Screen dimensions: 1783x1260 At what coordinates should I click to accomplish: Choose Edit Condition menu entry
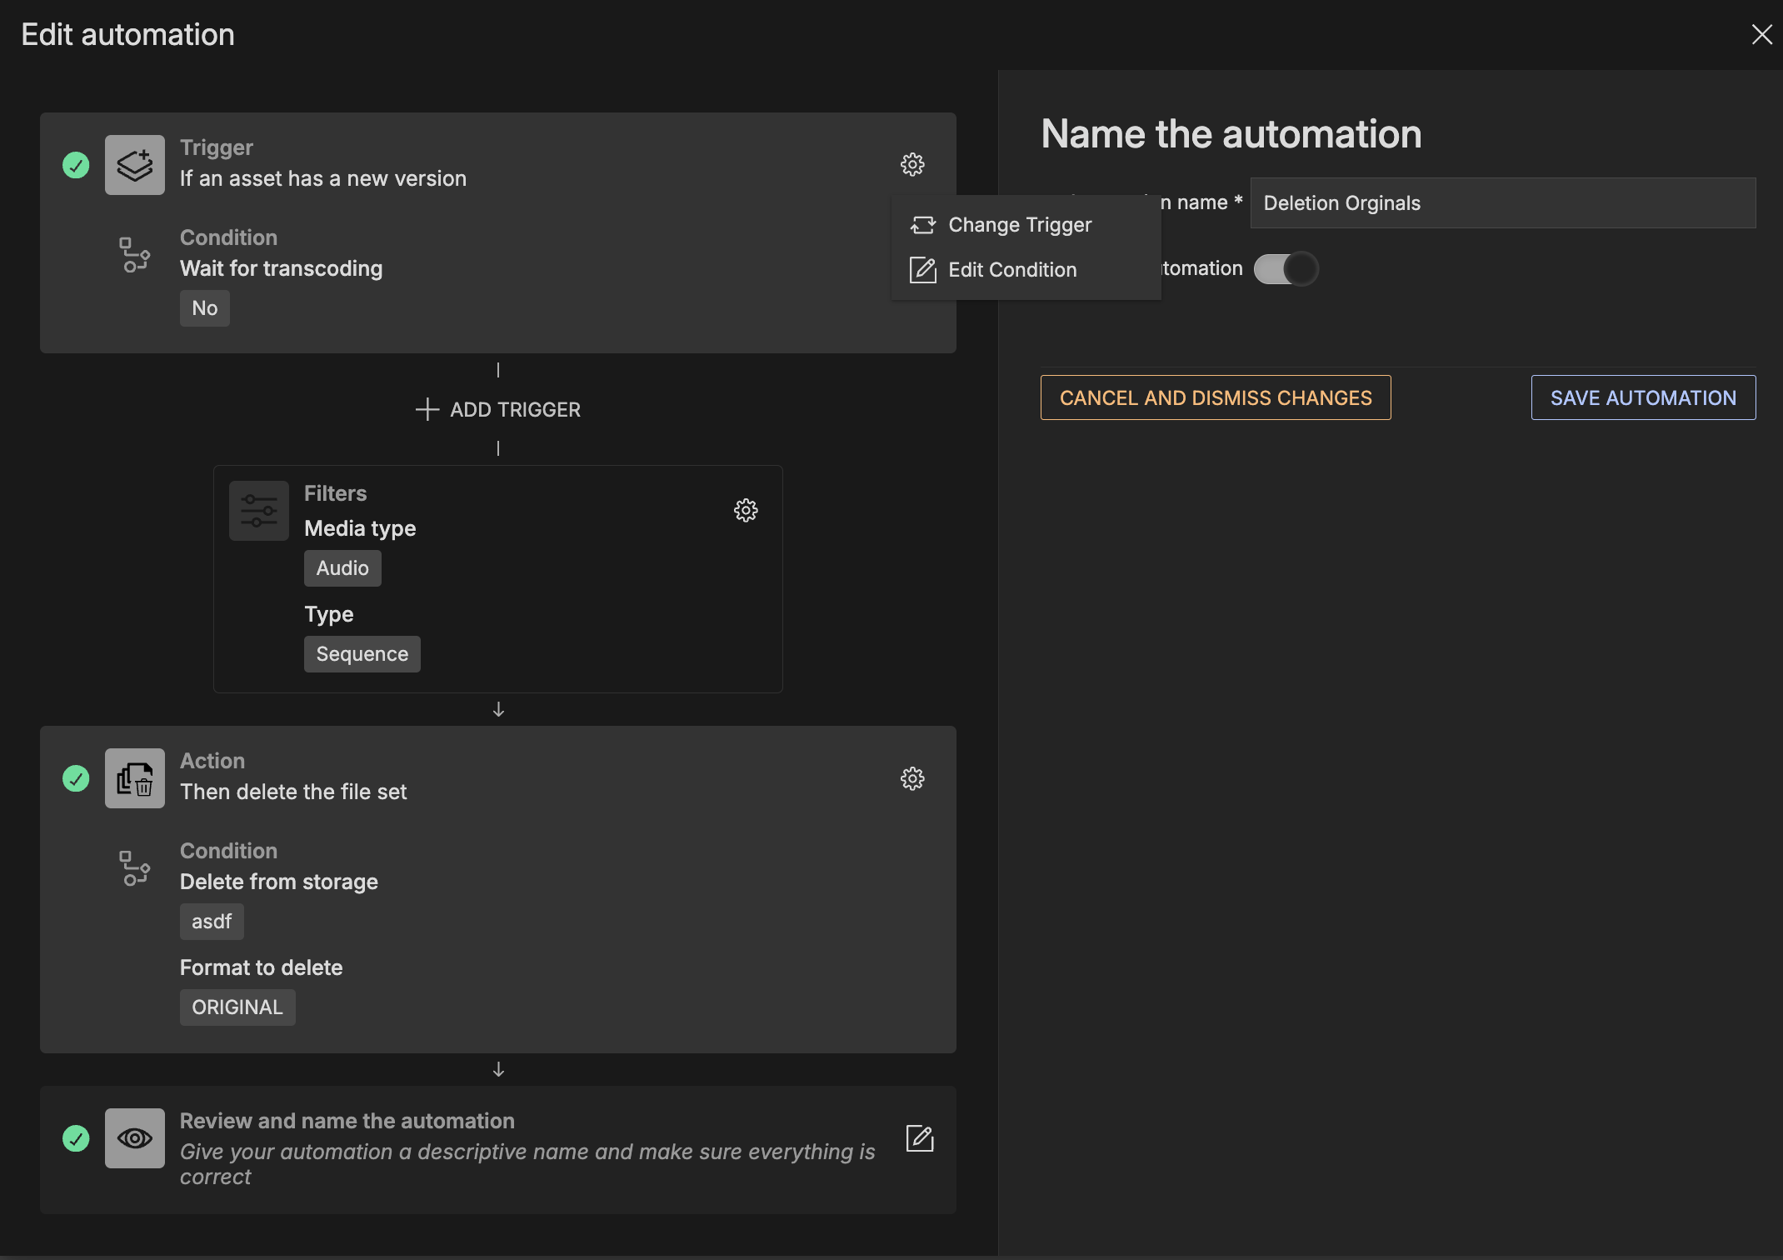(1011, 270)
